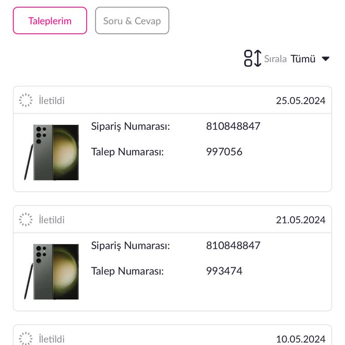Open the request card dated 10.05.2024

172,339
